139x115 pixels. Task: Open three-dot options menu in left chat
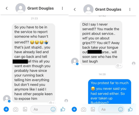click(x=62, y=8)
